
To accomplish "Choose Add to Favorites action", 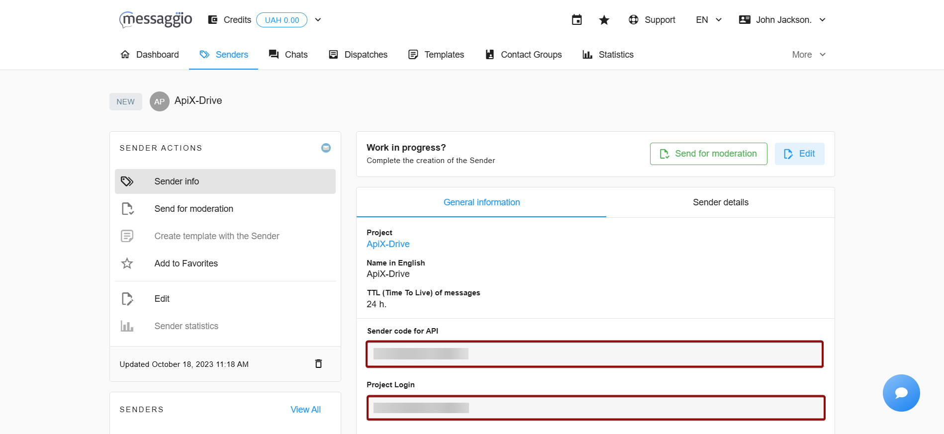I will pos(225,263).
